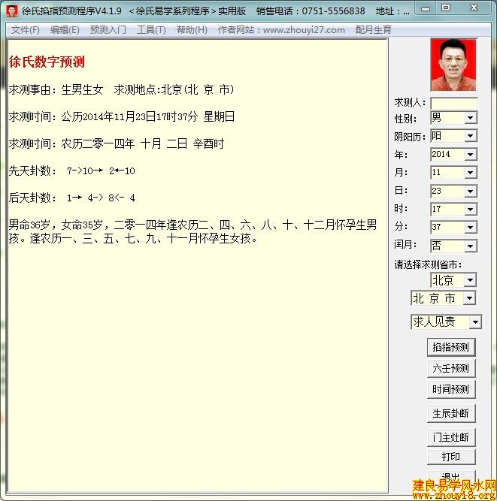
Task: Maximize the program window
Action: coord(446,8)
